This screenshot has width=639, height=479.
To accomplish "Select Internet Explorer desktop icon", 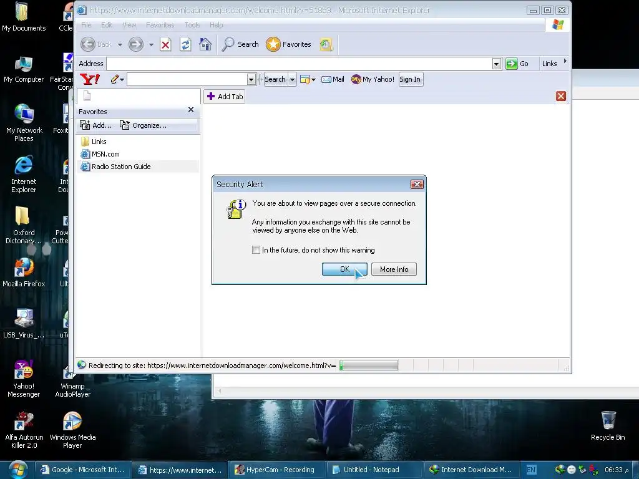I will [24, 174].
